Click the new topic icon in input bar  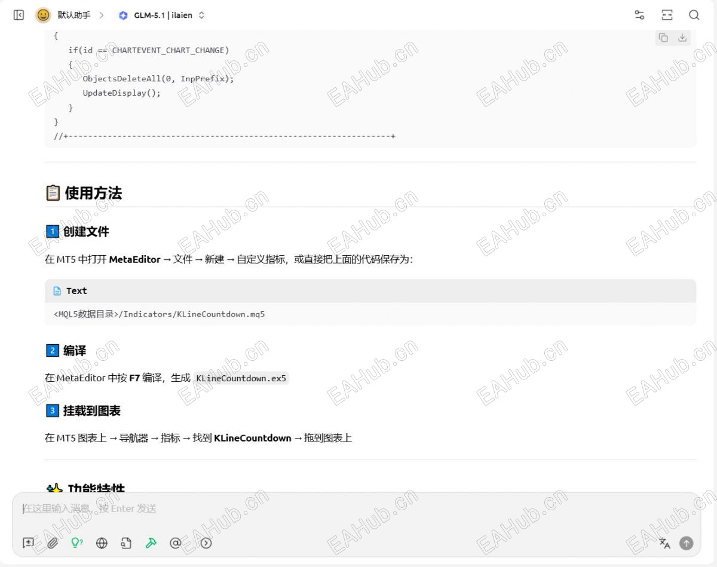(28, 543)
